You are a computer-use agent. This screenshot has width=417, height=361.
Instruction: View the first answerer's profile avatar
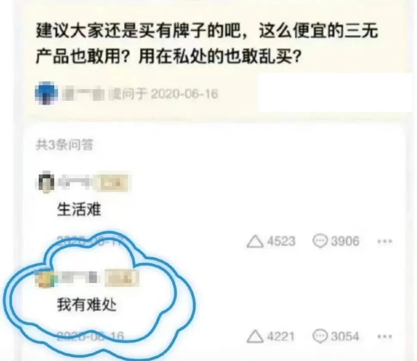[45, 182]
